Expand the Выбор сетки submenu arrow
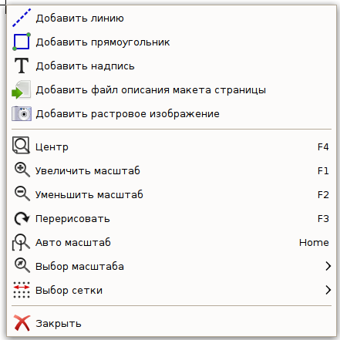The width and height of the screenshot is (340, 340). (x=328, y=290)
